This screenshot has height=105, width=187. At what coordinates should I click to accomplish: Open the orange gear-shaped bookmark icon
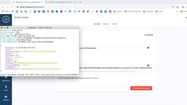[x=48, y=11]
